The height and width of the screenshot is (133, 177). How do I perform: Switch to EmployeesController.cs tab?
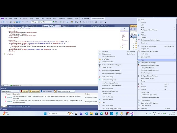point(9,26)
